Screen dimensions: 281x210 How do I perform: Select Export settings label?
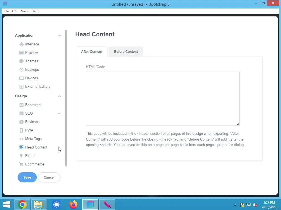click(30, 156)
